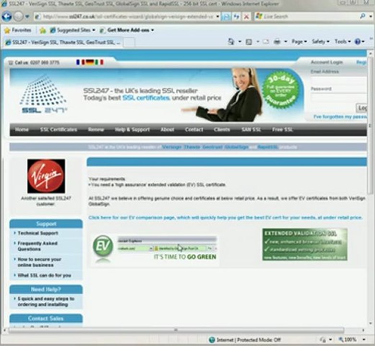Click the browser Forward arrow button
Image resolution: width=375 pixels, height=346 pixels.
click(18, 16)
